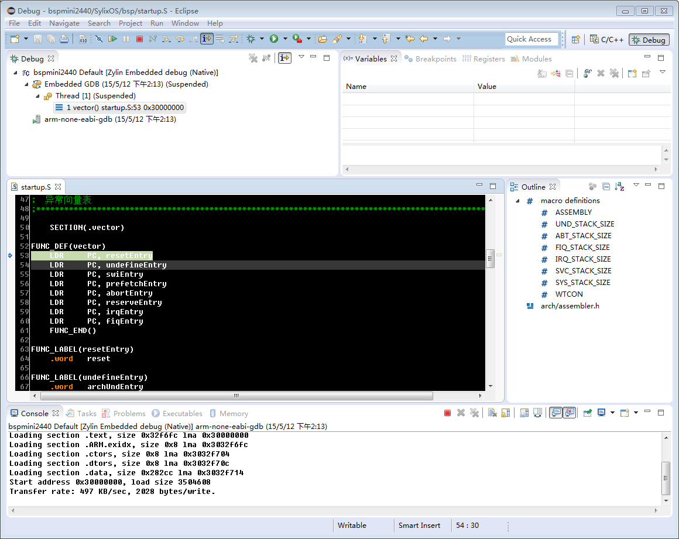Viewport: 679px width, 539px height.
Task: Click the Run External Tools icon
Action: (297, 39)
